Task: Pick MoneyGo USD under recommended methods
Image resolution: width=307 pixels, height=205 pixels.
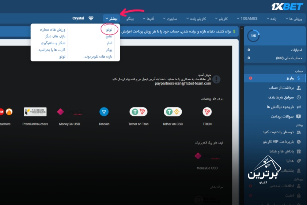Action: pos(69,112)
